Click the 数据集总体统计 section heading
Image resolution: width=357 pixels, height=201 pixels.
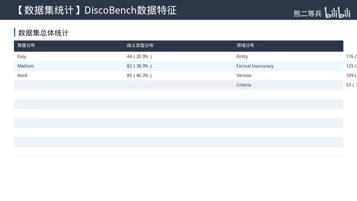pos(44,33)
